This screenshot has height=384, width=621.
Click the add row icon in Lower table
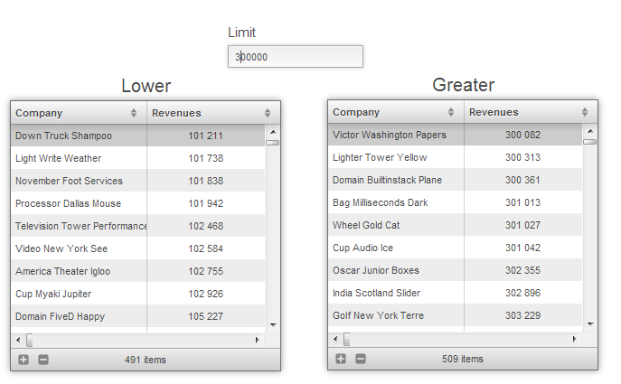(x=24, y=360)
